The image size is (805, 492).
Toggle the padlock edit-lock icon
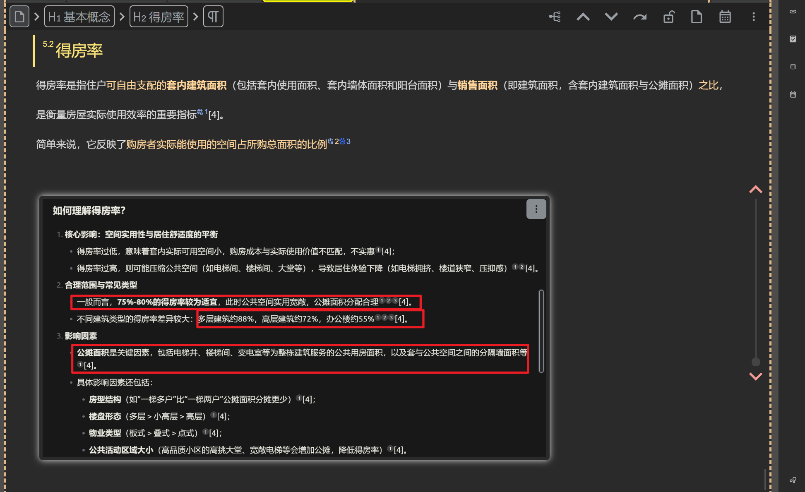[x=668, y=17]
